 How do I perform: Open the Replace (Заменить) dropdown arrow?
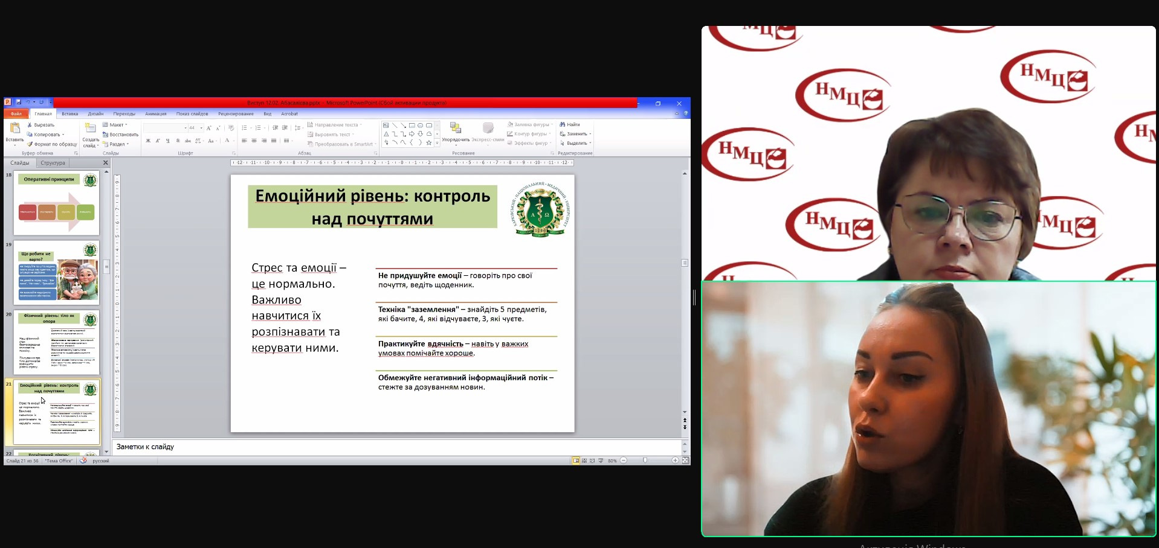coord(590,134)
